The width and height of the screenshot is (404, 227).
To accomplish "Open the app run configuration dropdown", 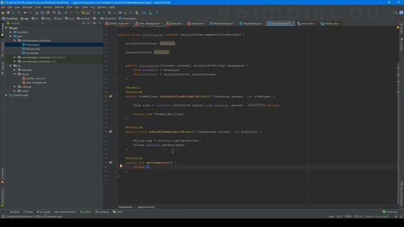I will point(88,13).
